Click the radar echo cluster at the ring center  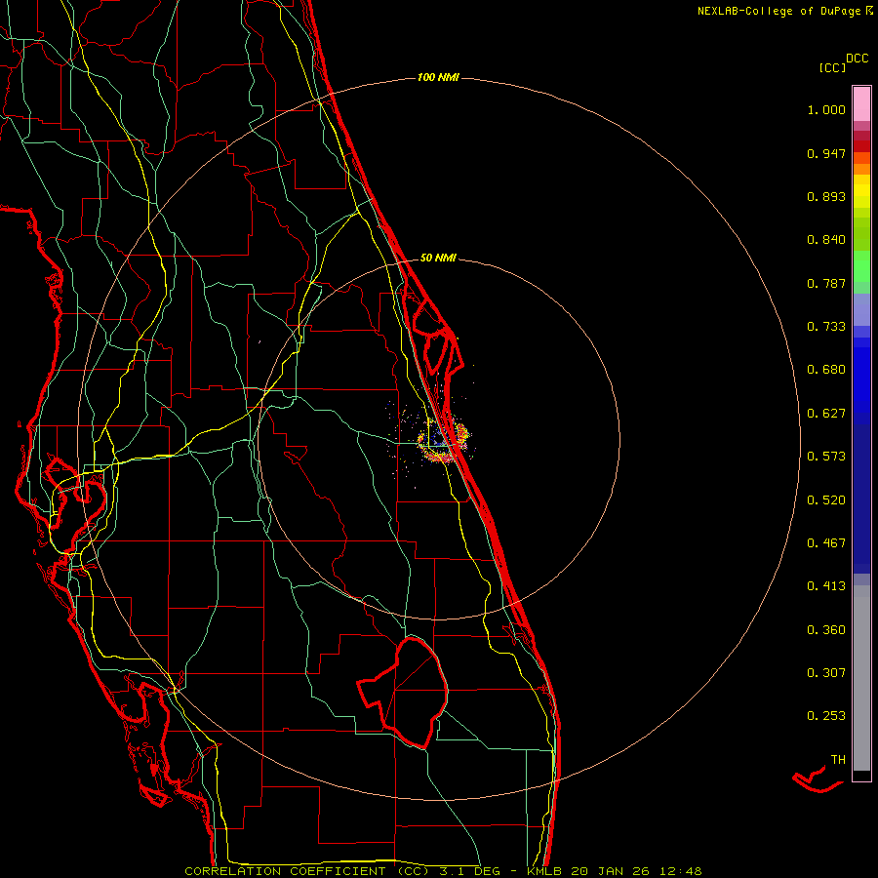pyautogui.click(x=442, y=442)
